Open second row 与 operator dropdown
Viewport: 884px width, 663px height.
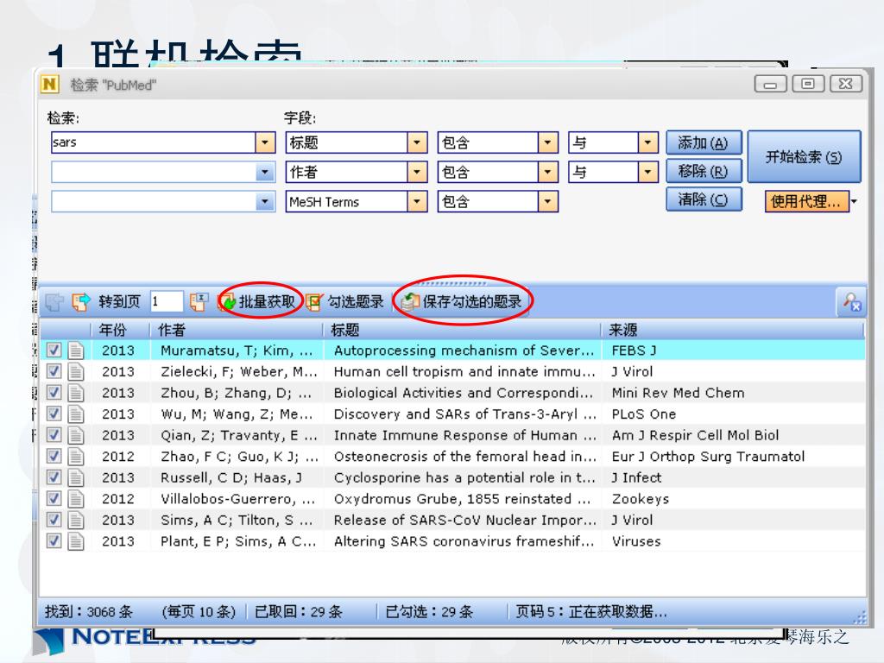647,172
